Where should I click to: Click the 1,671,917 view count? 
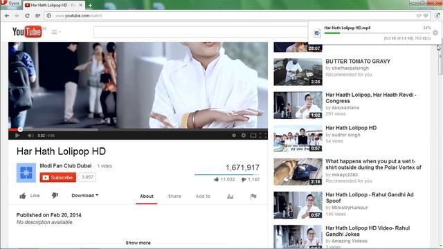[x=242, y=167]
